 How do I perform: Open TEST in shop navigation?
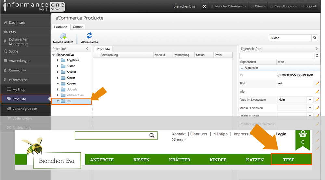click(292, 159)
